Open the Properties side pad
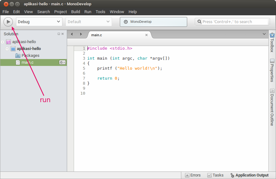Screen dimensions: 276x179 [272, 70]
